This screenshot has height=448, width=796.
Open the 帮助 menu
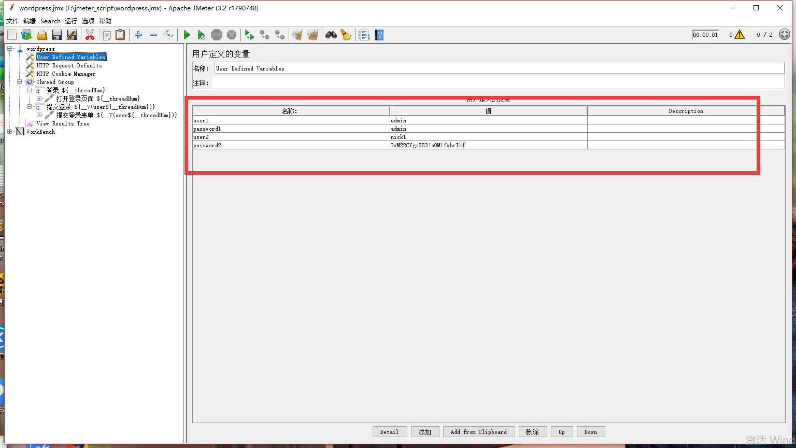pyautogui.click(x=105, y=21)
